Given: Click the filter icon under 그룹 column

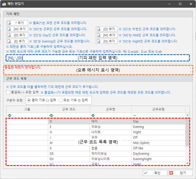Looking at the screenshot, I should [9, 116].
